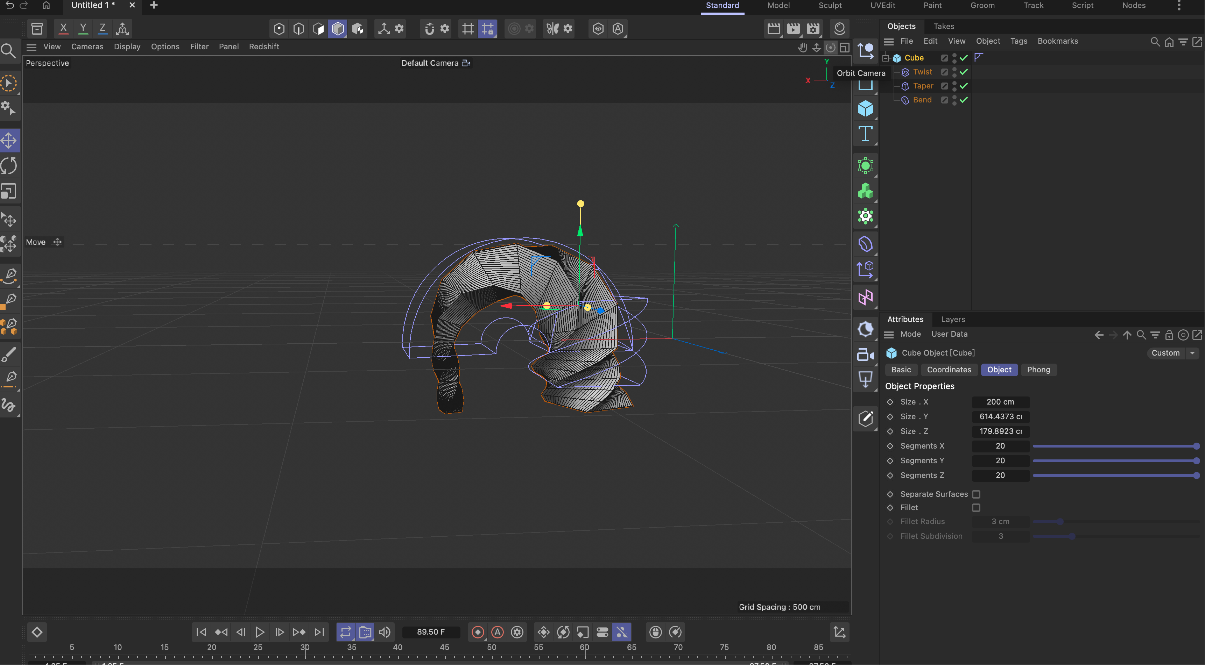1205x665 pixels.
Task: Enable the Separate Surfaces checkbox
Action: (x=976, y=494)
